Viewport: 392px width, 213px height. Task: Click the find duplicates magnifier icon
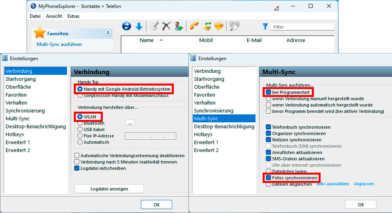[234, 26]
